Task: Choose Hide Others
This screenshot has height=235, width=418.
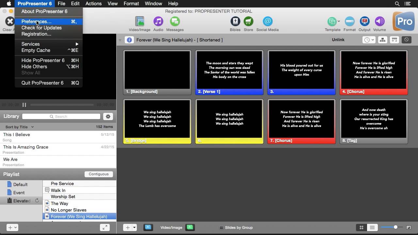Action: tap(49, 67)
